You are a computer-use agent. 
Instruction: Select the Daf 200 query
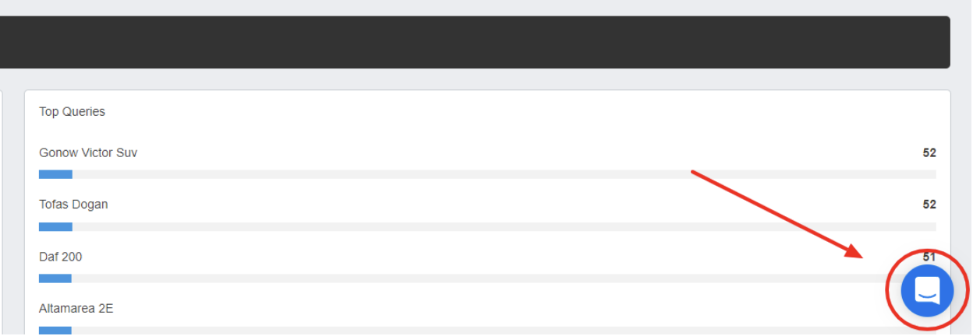(61, 257)
